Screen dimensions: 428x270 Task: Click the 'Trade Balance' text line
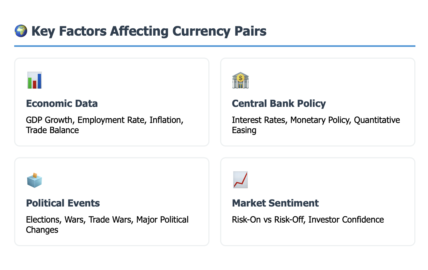(52, 130)
